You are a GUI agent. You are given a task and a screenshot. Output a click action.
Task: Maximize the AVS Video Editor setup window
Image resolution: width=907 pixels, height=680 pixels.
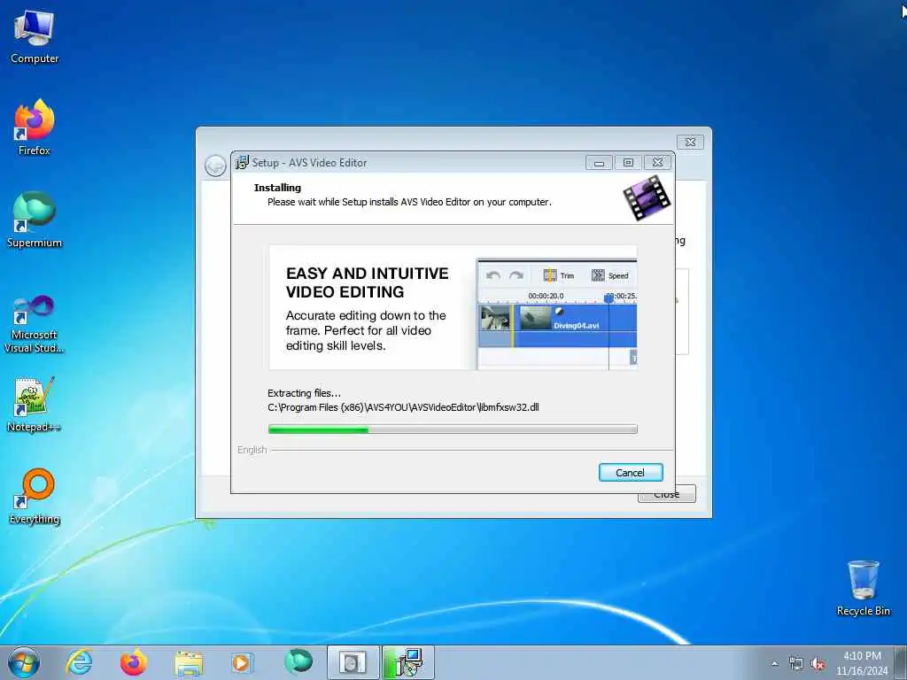coord(628,163)
